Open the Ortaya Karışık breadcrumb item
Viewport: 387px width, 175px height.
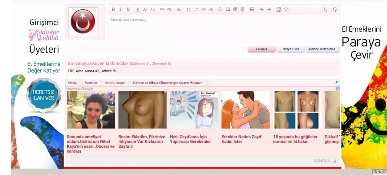115,82
